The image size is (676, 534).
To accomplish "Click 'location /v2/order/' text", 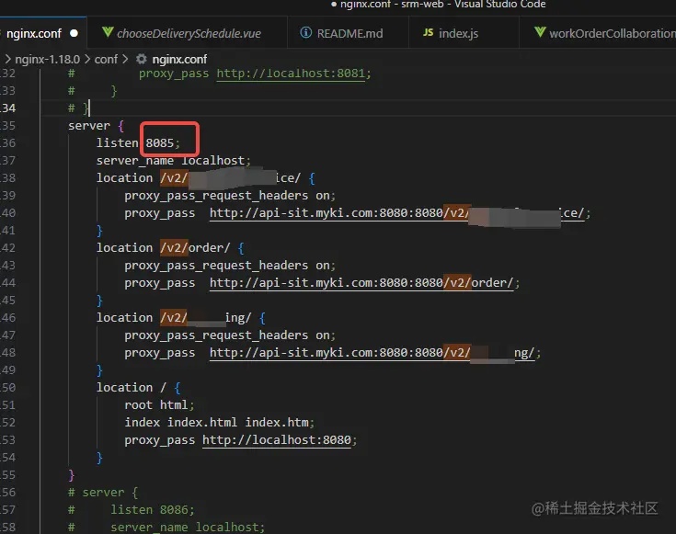I will coord(163,248).
